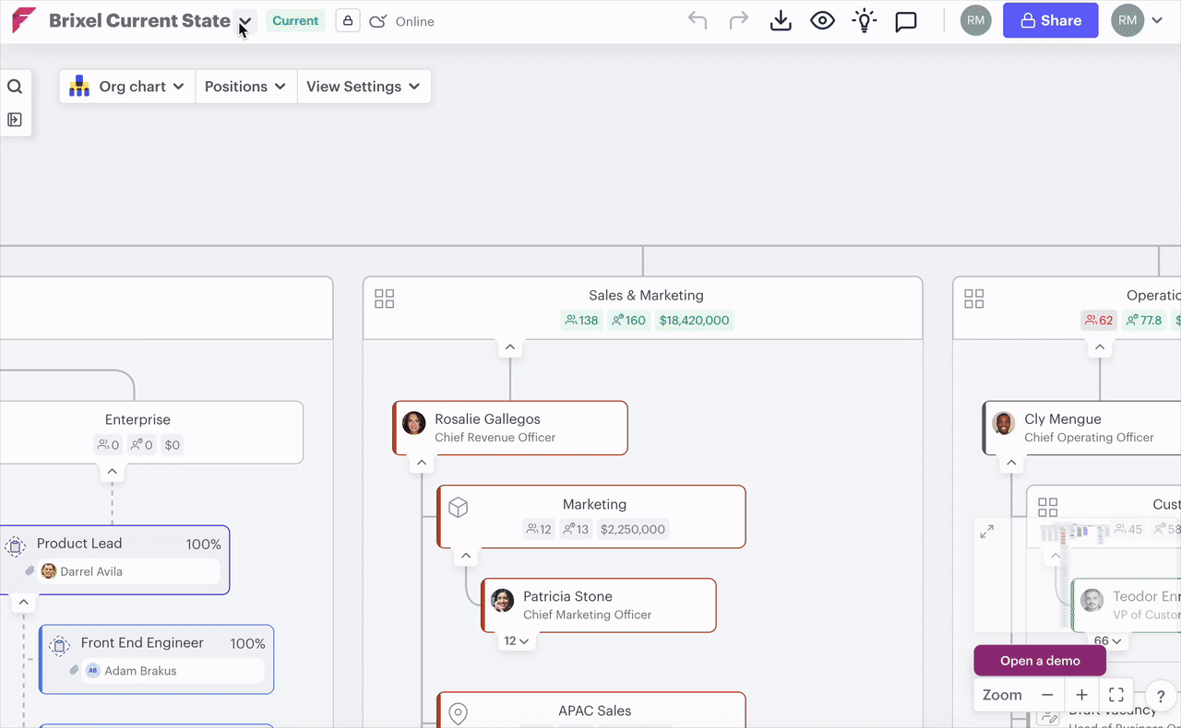Screen dimensions: 1181x728
Task: Collapse reports under Rosalie Gallegos
Action: pos(422,464)
